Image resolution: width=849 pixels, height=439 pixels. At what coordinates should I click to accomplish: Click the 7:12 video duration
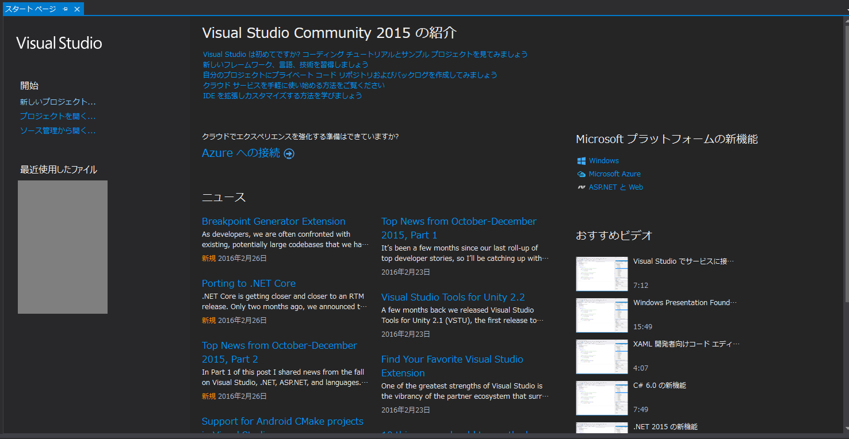641,286
